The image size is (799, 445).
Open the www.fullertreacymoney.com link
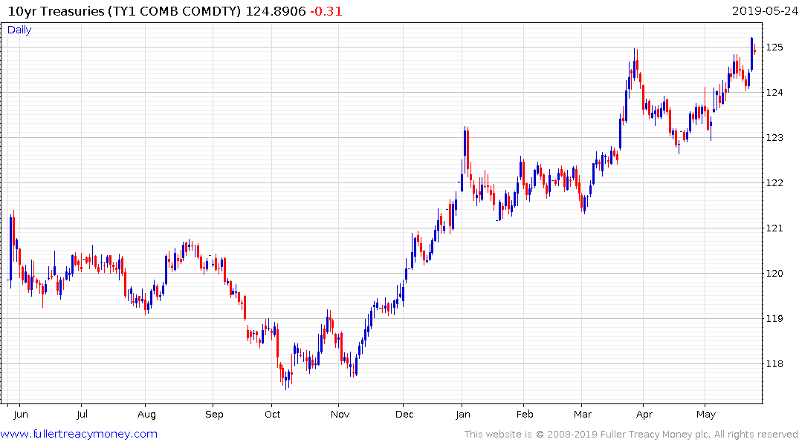coord(79,434)
